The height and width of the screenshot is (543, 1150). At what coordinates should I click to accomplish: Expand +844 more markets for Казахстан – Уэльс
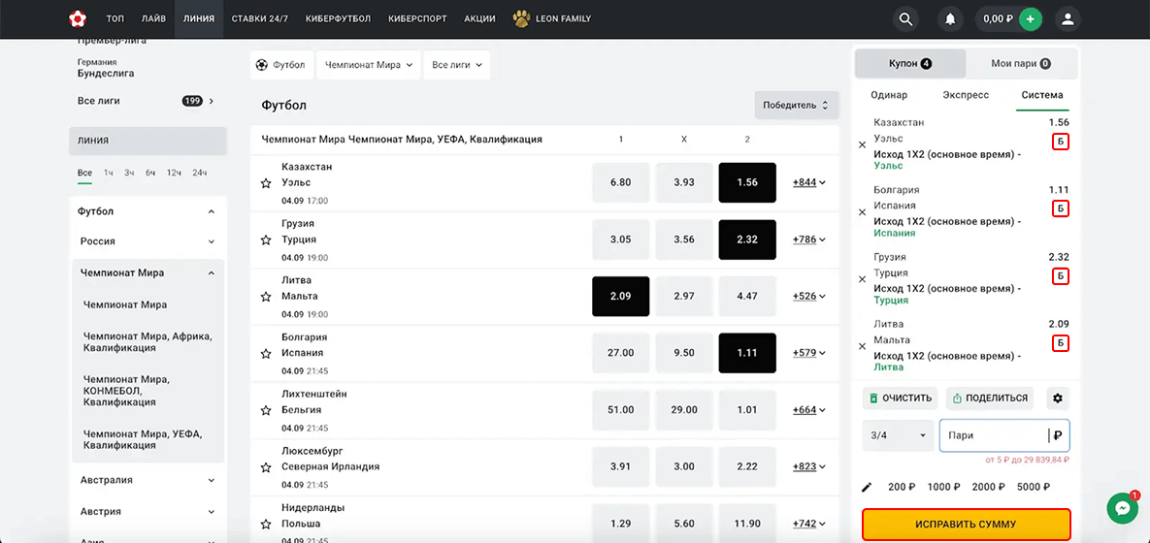[809, 182]
